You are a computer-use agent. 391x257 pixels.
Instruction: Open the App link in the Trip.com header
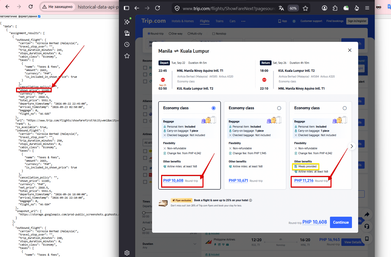click(283, 21)
